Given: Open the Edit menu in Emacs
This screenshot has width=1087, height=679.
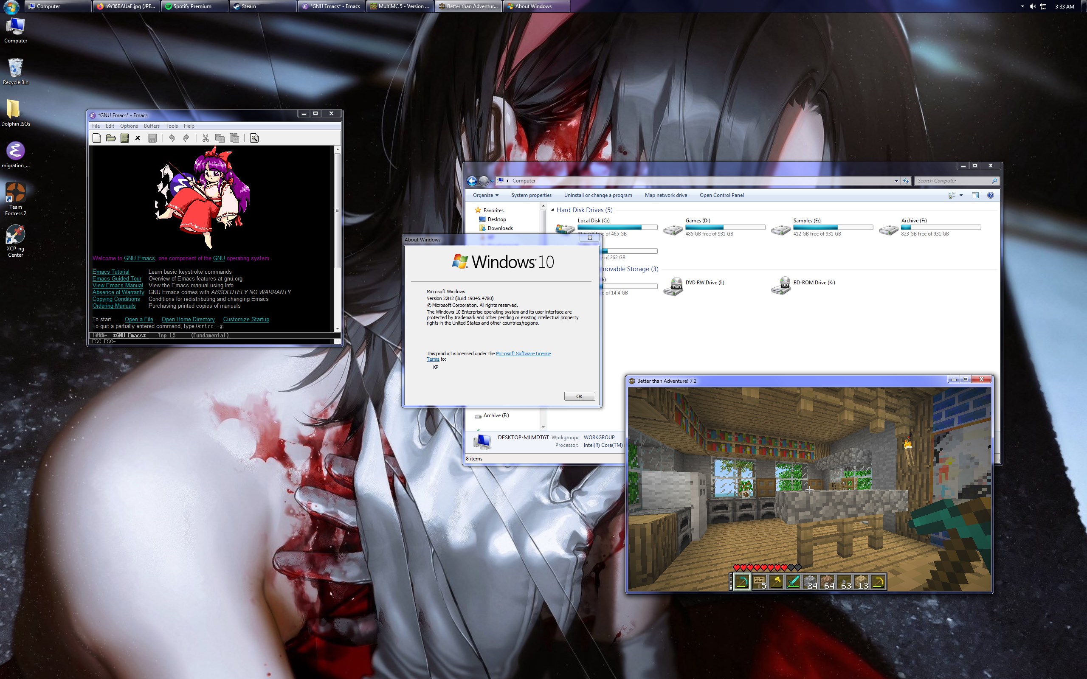Looking at the screenshot, I should coord(110,126).
